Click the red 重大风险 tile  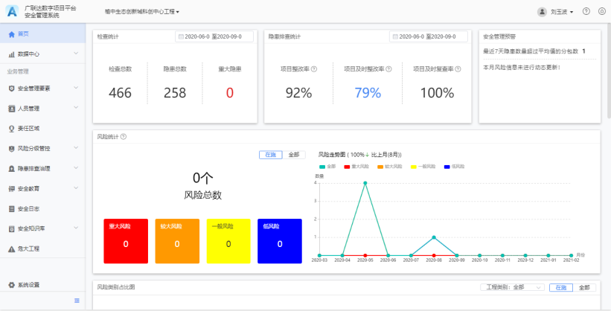coord(126,240)
